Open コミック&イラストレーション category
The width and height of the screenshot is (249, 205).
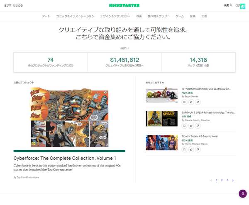[75, 16]
